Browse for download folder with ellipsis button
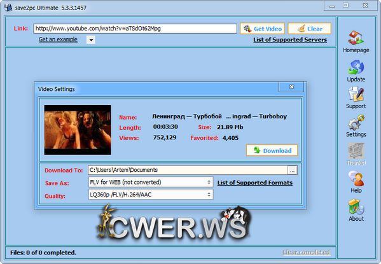Viewport: 381px width, 264px height. pyautogui.click(x=292, y=170)
